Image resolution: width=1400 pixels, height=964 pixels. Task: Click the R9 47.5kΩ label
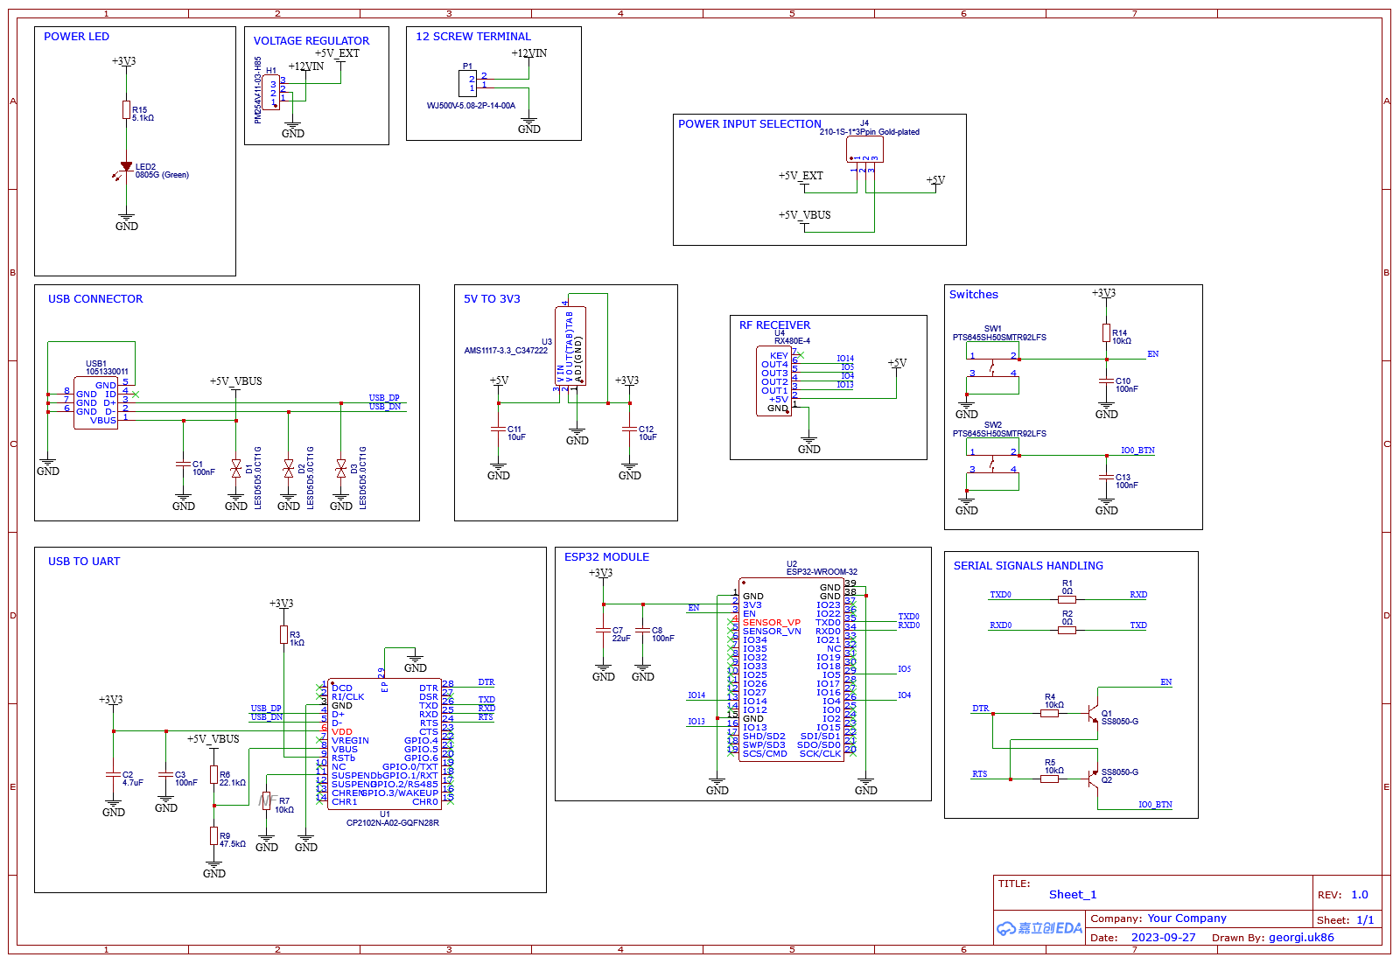tap(232, 841)
